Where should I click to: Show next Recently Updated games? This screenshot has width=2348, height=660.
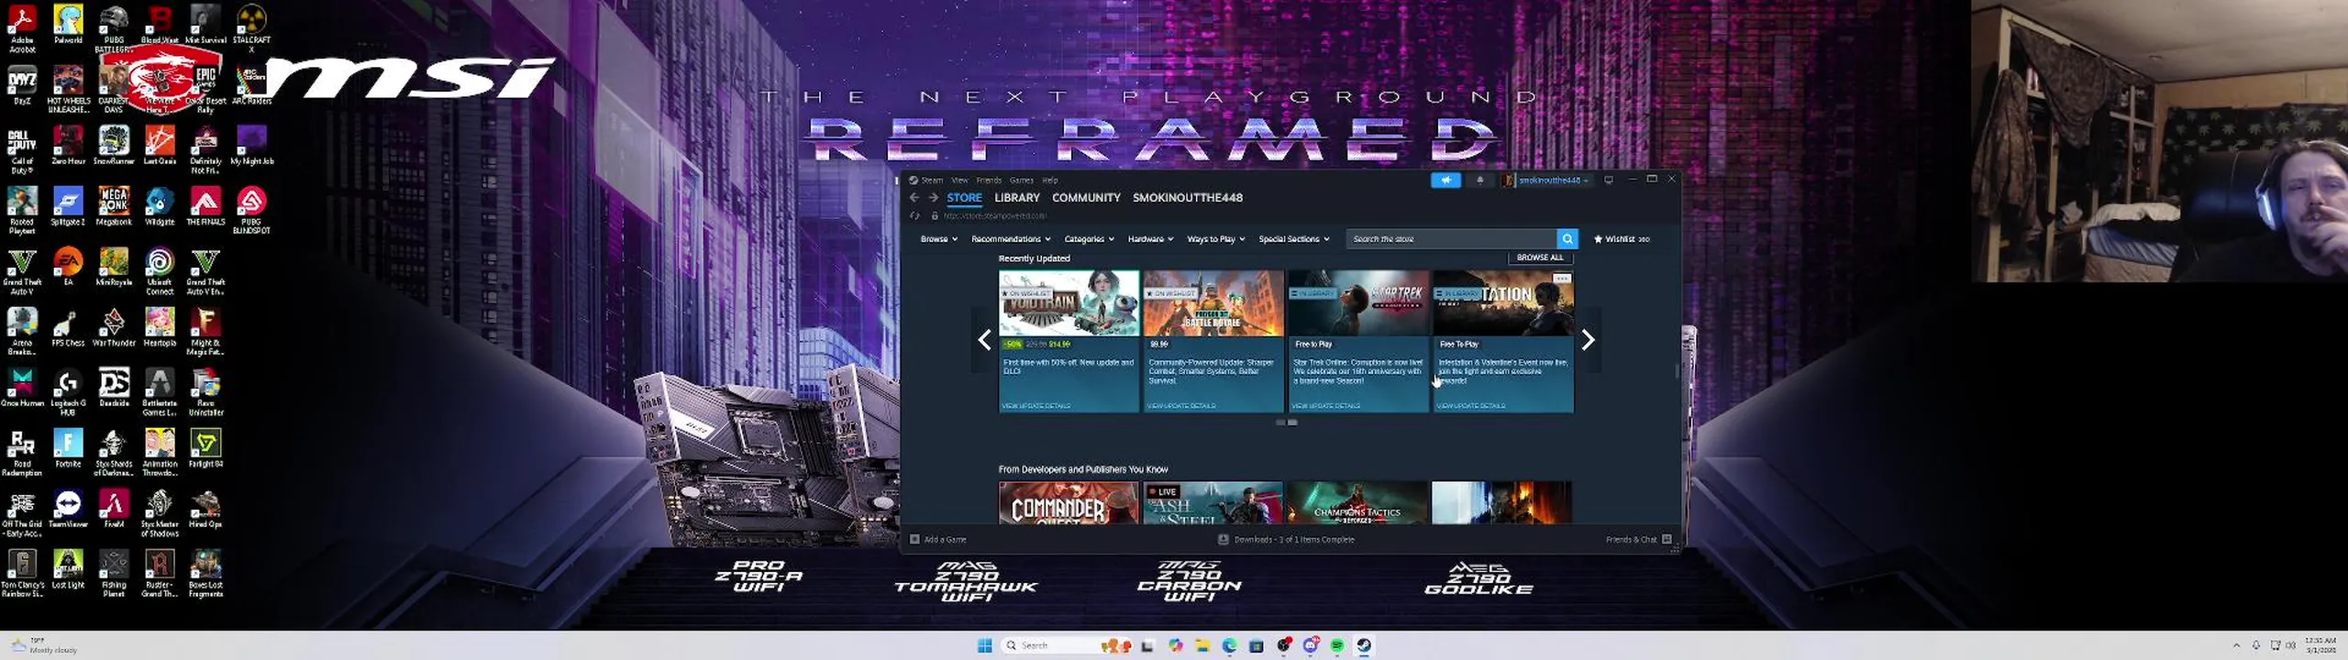1589,340
